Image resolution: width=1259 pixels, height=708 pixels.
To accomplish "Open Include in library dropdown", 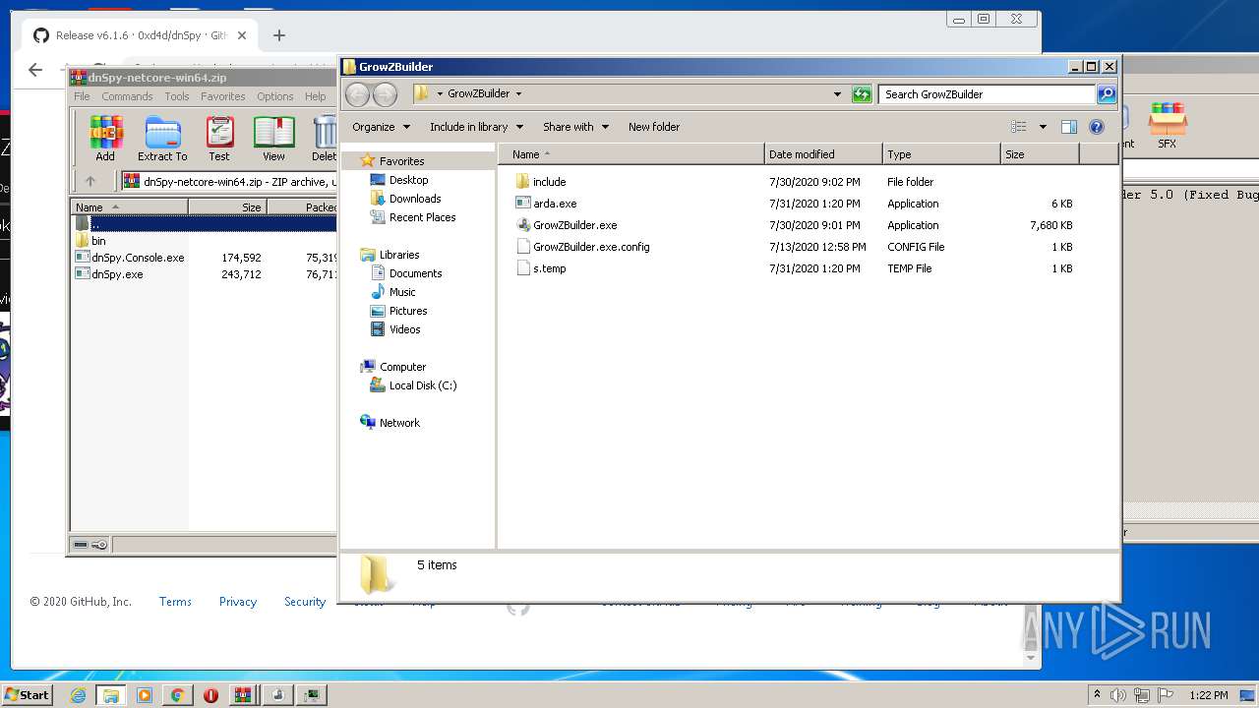I will click(x=476, y=127).
